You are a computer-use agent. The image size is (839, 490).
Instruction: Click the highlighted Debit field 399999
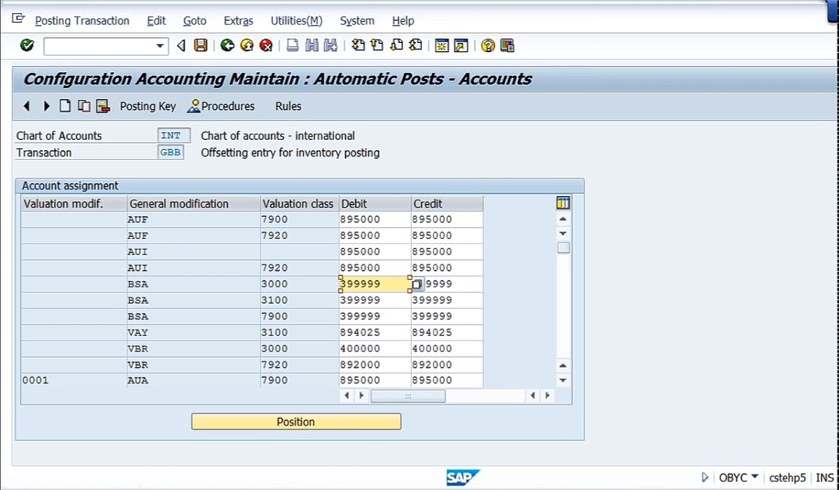[x=375, y=284]
